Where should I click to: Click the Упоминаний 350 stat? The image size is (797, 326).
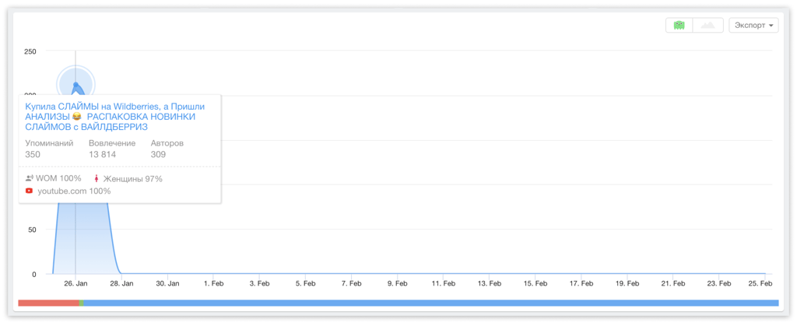point(48,149)
